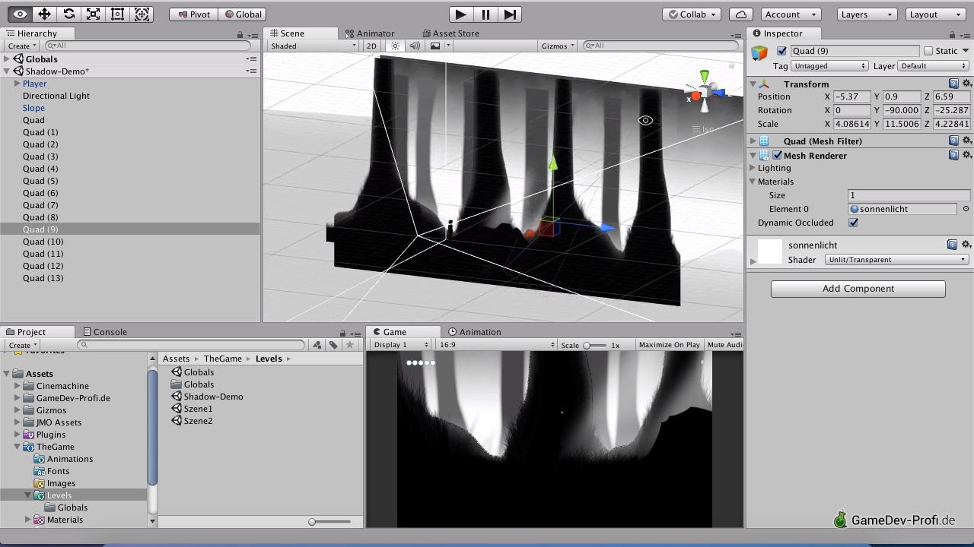Switch to the Animation tab

[475, 332]
